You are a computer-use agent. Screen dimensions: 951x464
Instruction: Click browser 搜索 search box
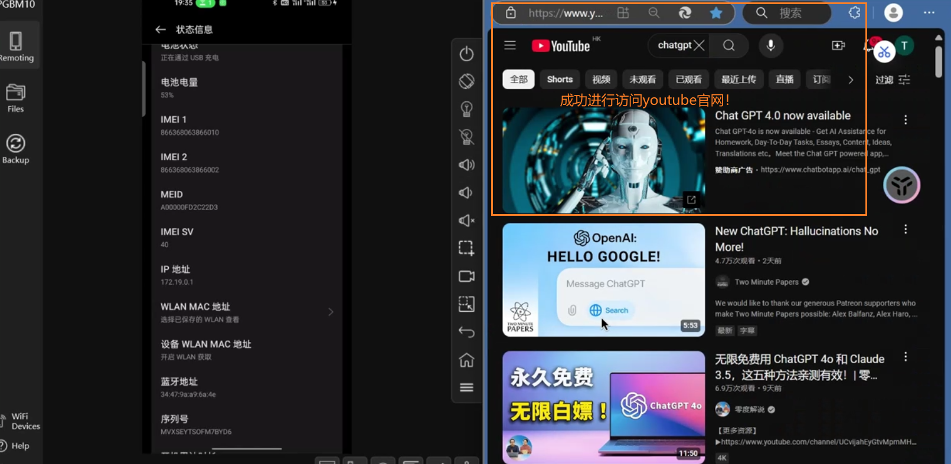tap(786, 13)
